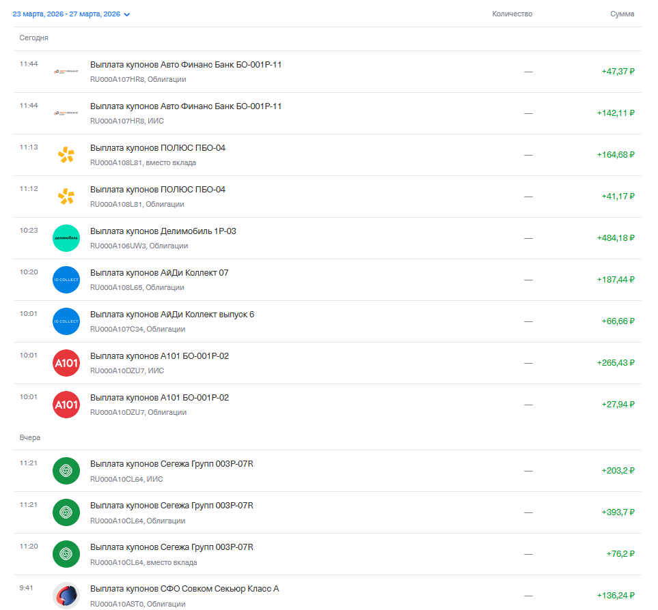This screenshot has width=658, height=610.
Task: Open 'Выплата купонов А101 БО-001Р-02' above 'RU000A10DZU7, ИИС'
Action: [159, 356]
